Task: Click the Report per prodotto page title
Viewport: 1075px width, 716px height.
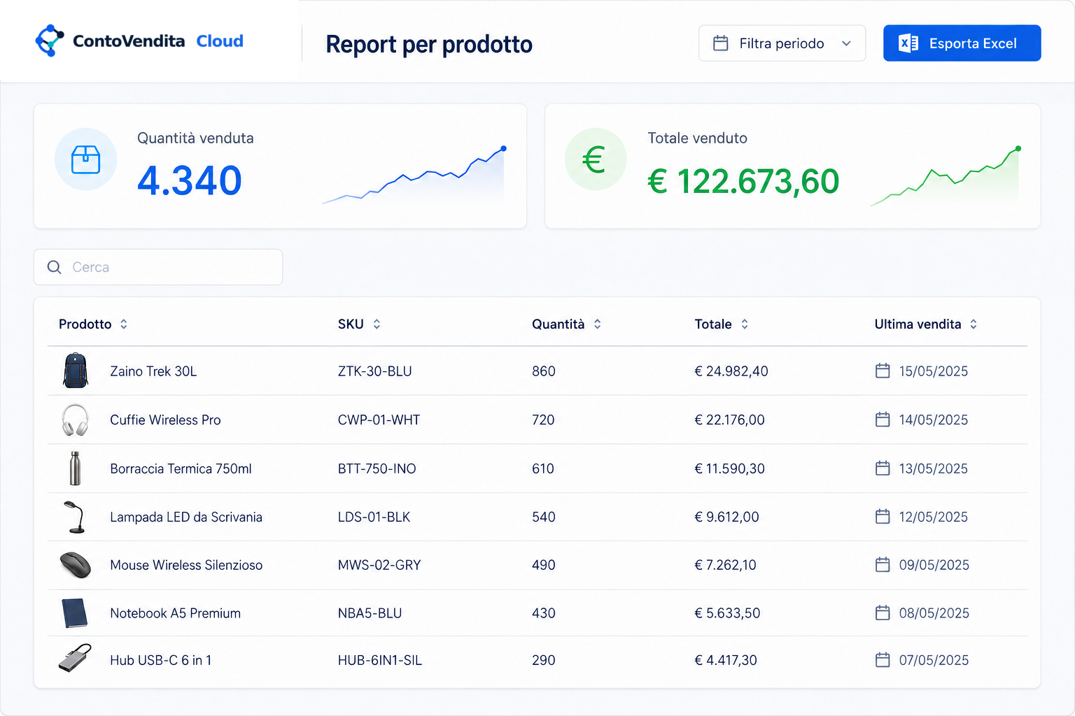Action: [429, 44]
